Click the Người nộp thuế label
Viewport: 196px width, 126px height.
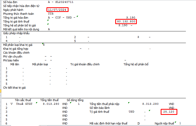[164, 123]
